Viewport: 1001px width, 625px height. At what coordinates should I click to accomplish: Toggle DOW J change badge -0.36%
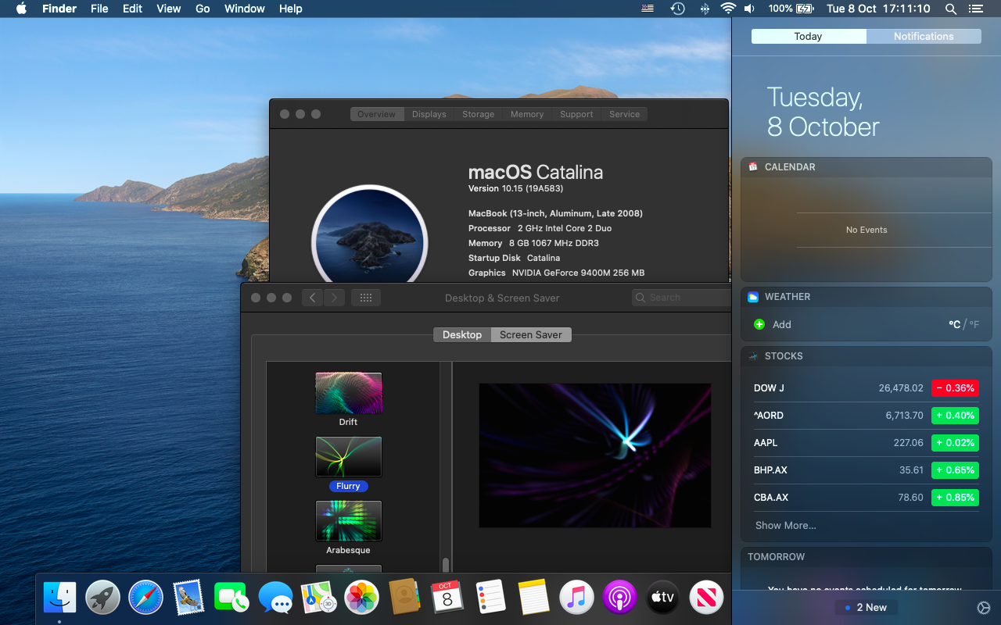pos(955,388)
